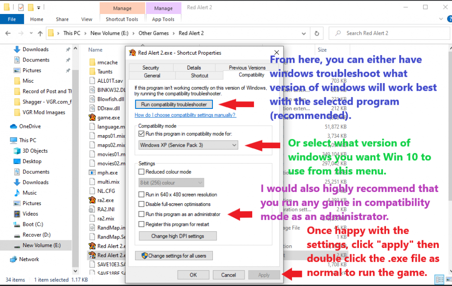The height and width of the screenshot is (286, 452).
Task: Click the DDraw.dll file icon
Action: coord(92,108)
